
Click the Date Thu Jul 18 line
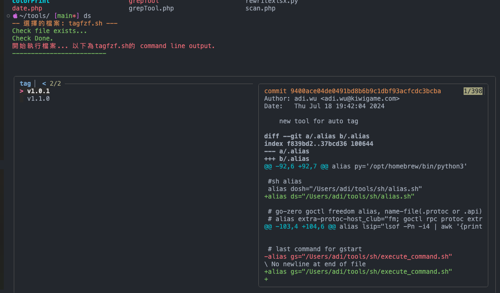(x=324, y=106)
